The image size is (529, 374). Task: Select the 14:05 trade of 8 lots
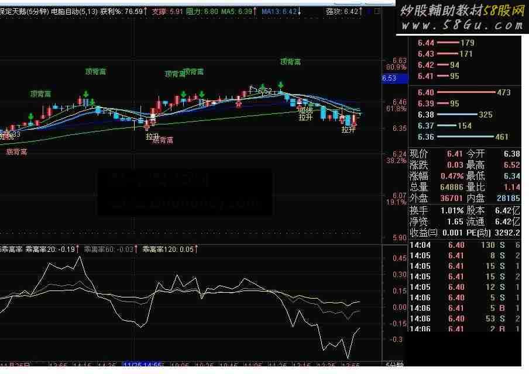click(x=465, y=256)
